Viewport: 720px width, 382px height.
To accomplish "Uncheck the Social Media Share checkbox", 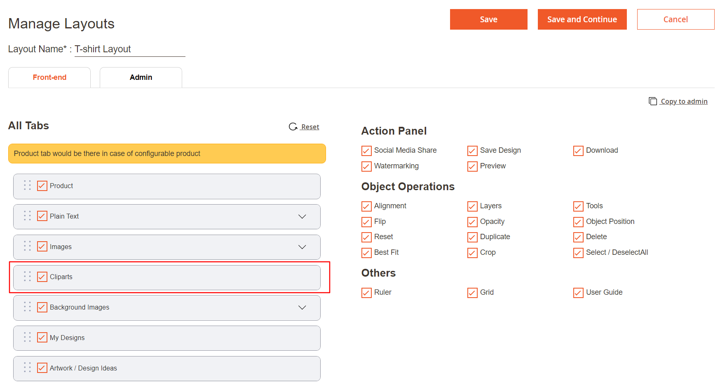I will [x=366, y=151].
